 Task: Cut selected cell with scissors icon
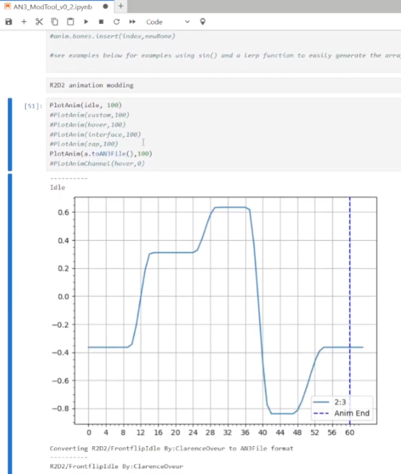(x=39, y=21)
